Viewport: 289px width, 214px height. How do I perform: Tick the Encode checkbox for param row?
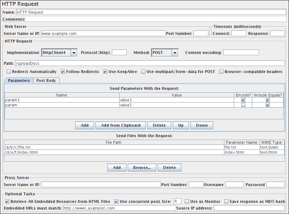(243, 105)
